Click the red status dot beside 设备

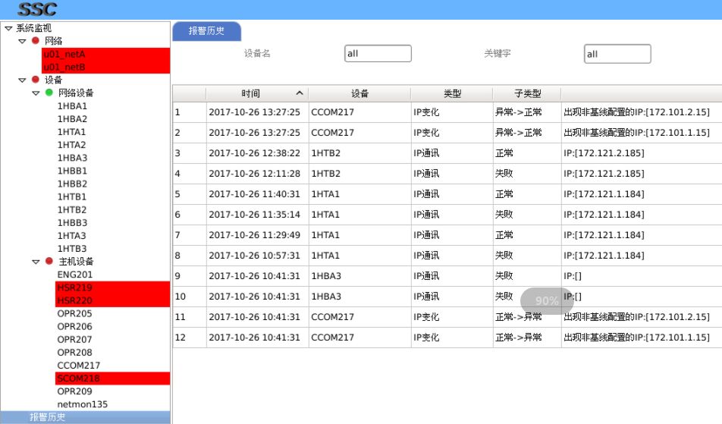(x=35, y=80)
